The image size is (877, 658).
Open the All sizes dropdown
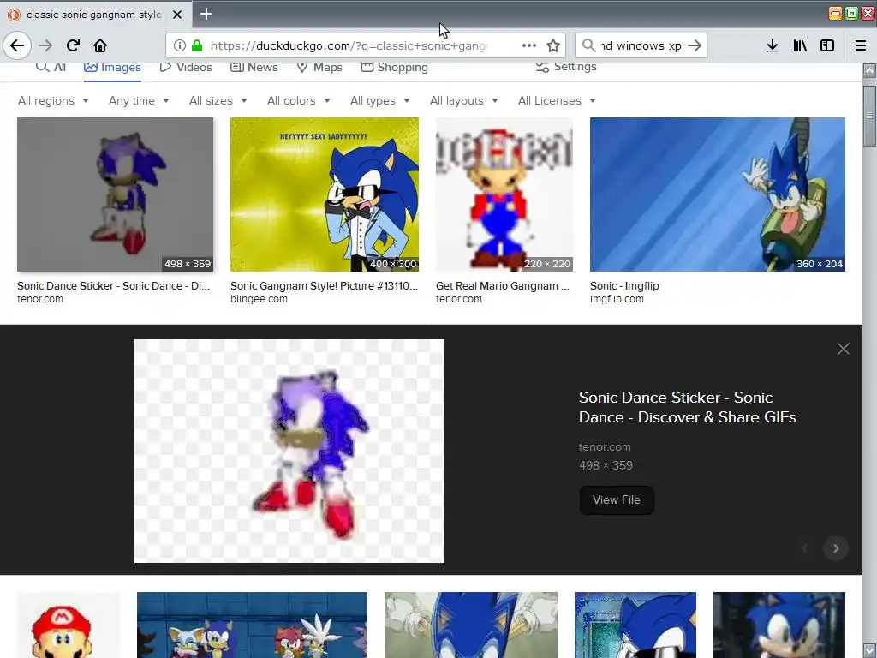pos(218,101)
